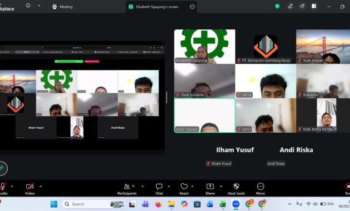
Task: Expand the React options caret
Action: [192, 186]
